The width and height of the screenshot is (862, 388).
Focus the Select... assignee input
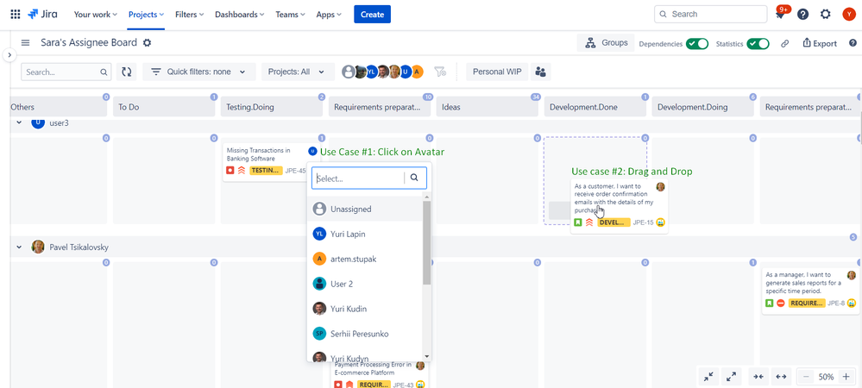click(x=358, y=178)
